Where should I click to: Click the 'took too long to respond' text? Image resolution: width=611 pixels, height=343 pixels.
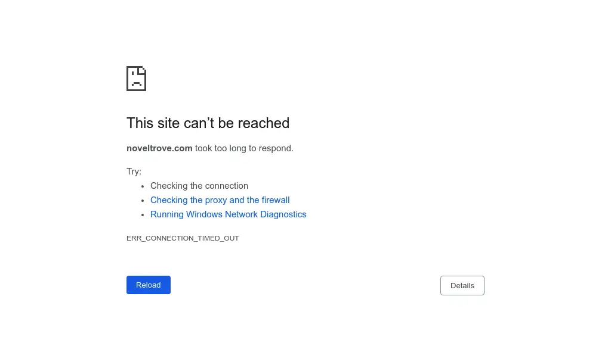pyautogui.click(x=244, y=148)
